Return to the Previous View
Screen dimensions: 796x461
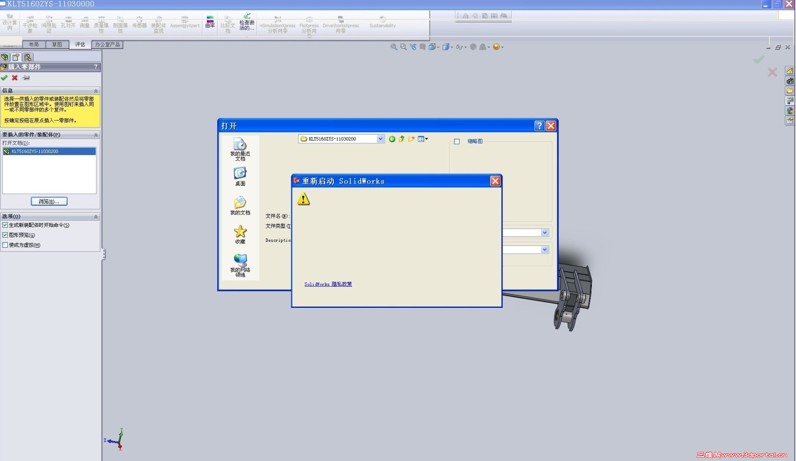[413, 47]
